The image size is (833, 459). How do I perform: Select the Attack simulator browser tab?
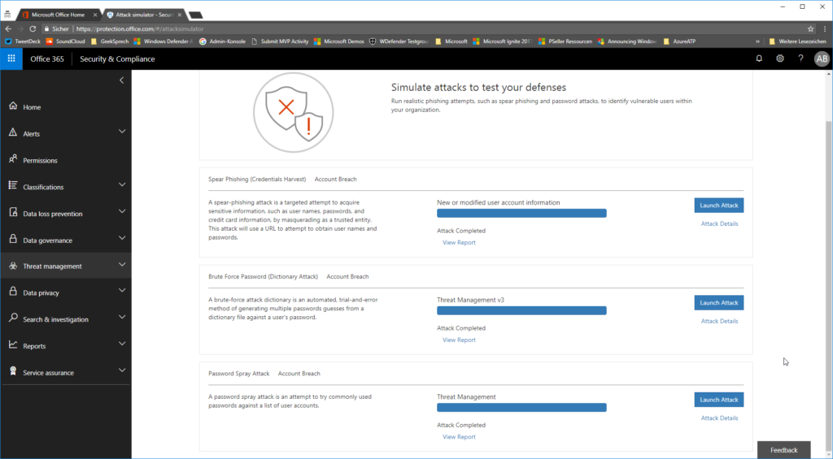point(143,15)
